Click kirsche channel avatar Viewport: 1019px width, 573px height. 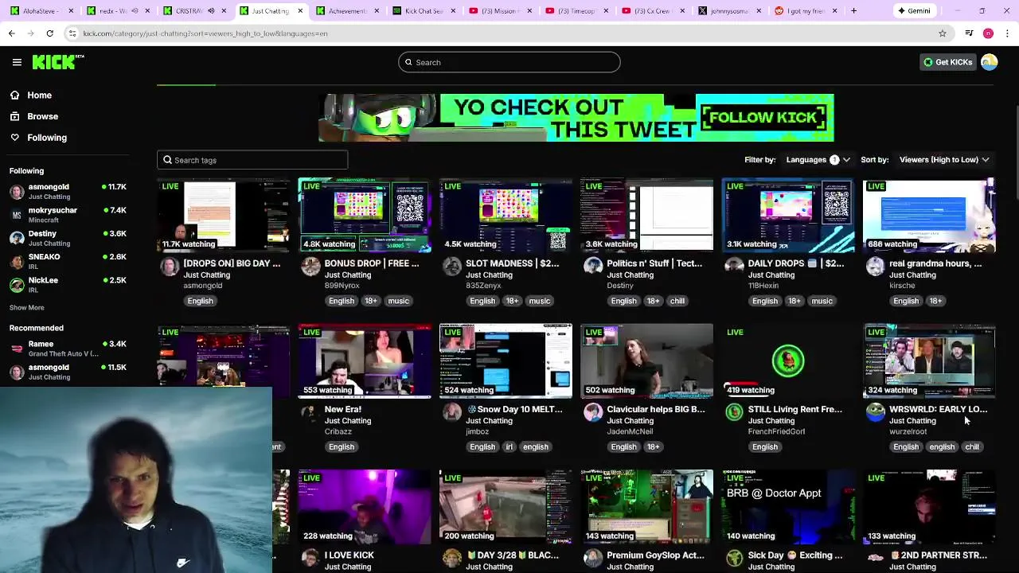pos(875,266)
